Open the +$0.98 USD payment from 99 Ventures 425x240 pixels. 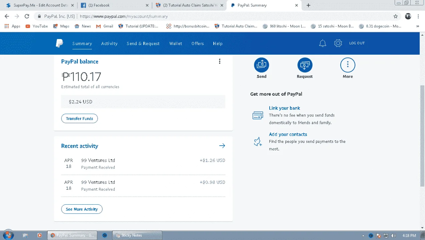[143, 186]
